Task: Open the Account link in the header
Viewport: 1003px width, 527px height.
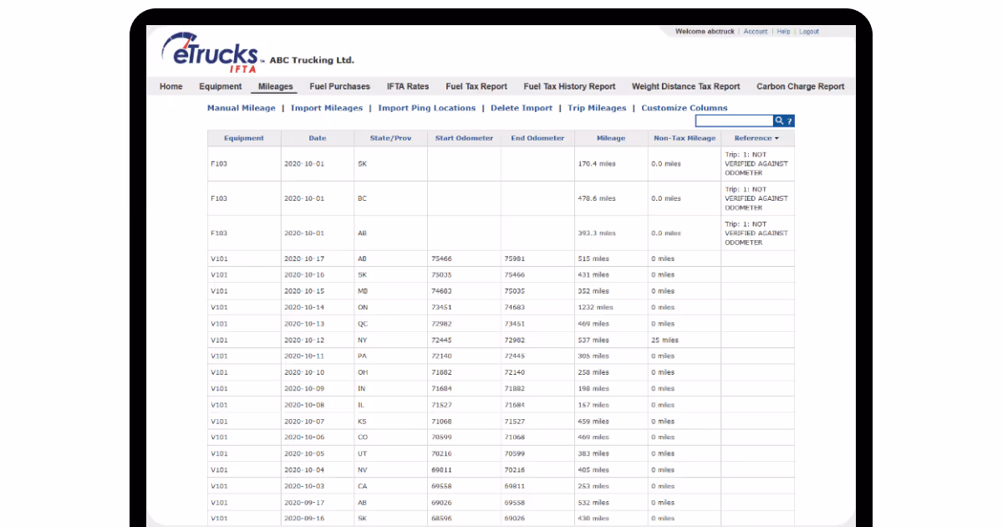Action: pyautogui.click(x=756, y=32)
